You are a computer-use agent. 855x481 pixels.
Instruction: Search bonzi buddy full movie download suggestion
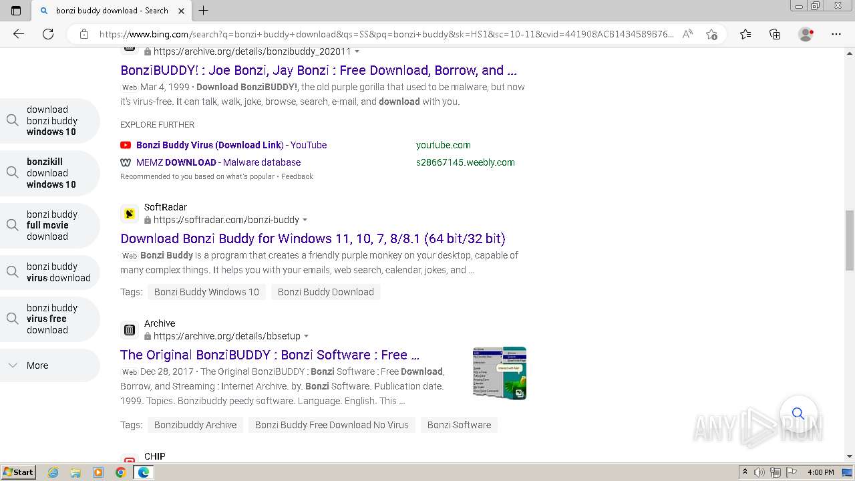(50, 225)
